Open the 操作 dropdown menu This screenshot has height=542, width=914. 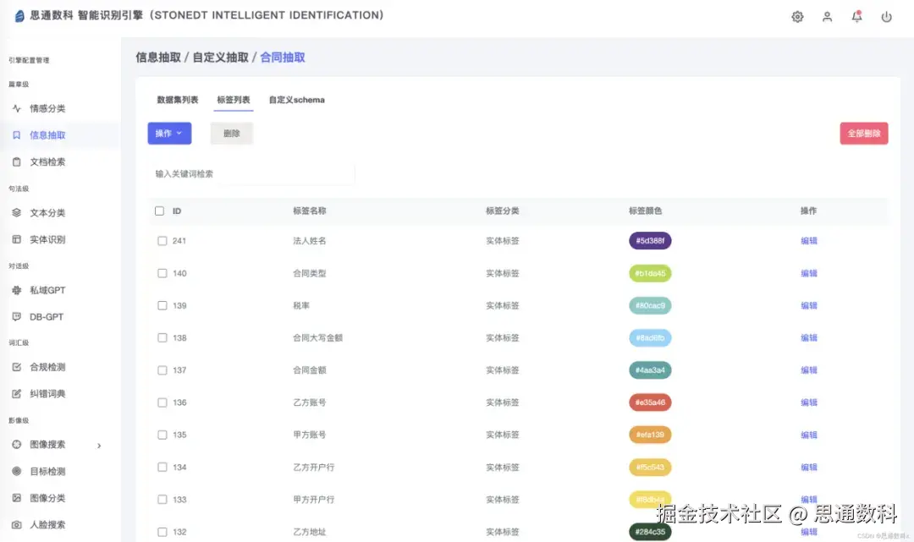point(169,134)
